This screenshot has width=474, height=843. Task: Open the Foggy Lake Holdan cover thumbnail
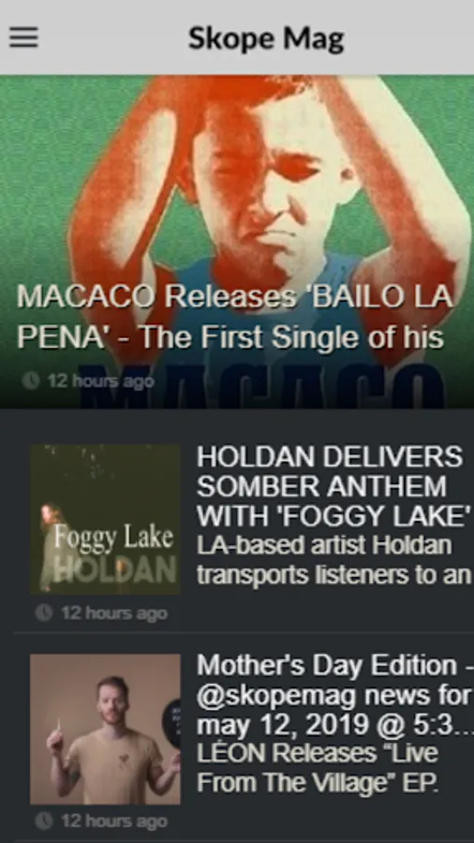[105, 519]
